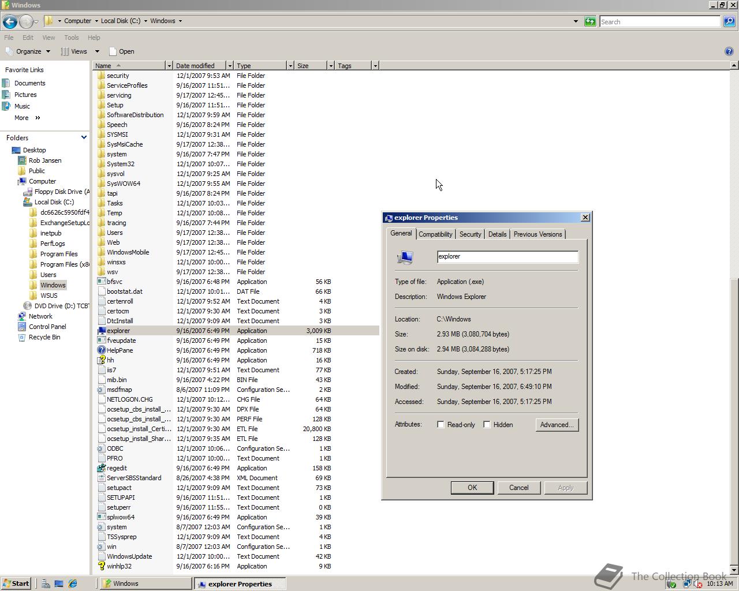Click the blue Help question mark icon
Screen dimensions: 739x591
(x=729, y=51)
